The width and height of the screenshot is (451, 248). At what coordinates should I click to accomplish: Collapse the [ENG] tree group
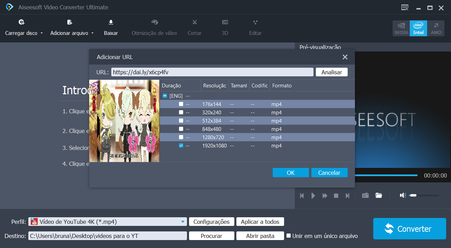[x=165, y=96]
